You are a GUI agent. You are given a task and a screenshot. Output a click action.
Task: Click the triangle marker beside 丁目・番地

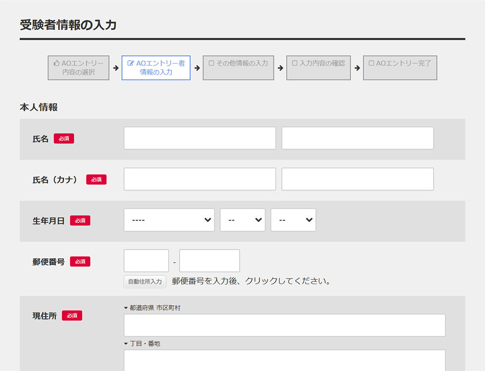(x=126, y=344)
